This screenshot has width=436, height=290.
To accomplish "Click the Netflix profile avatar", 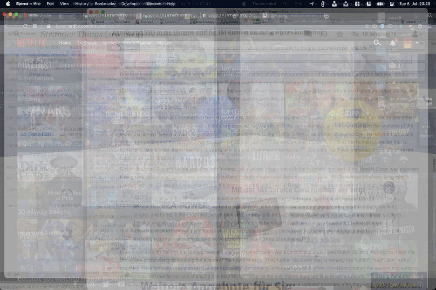I will pyautogui.click(x=408, y=43).
